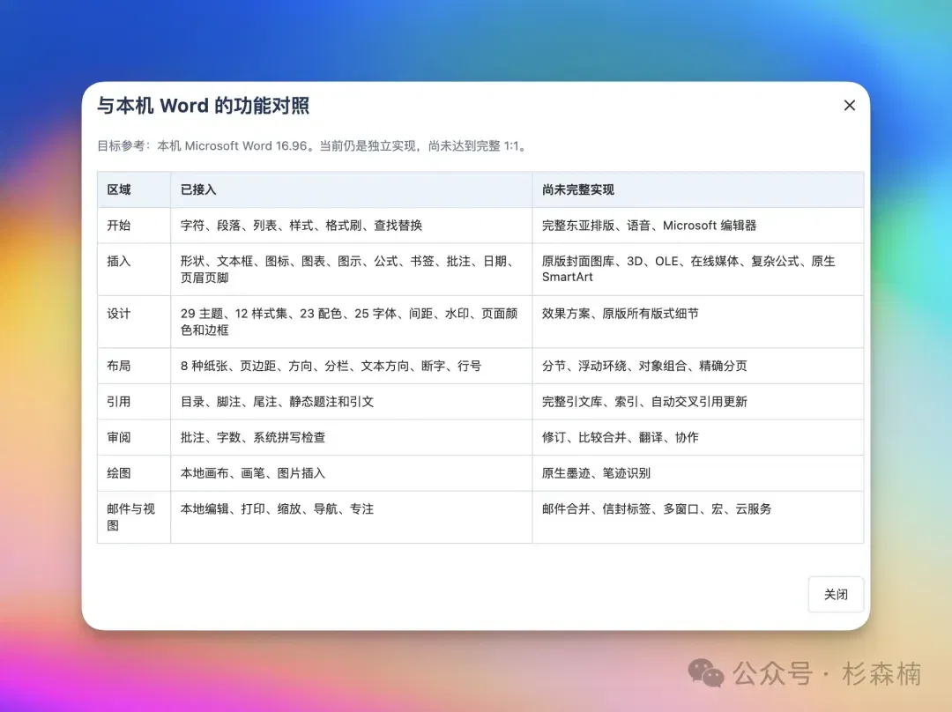Viewport: 952px width, 712px height.
Task: Close the dialog with the X icon
Action: [850, 106]
